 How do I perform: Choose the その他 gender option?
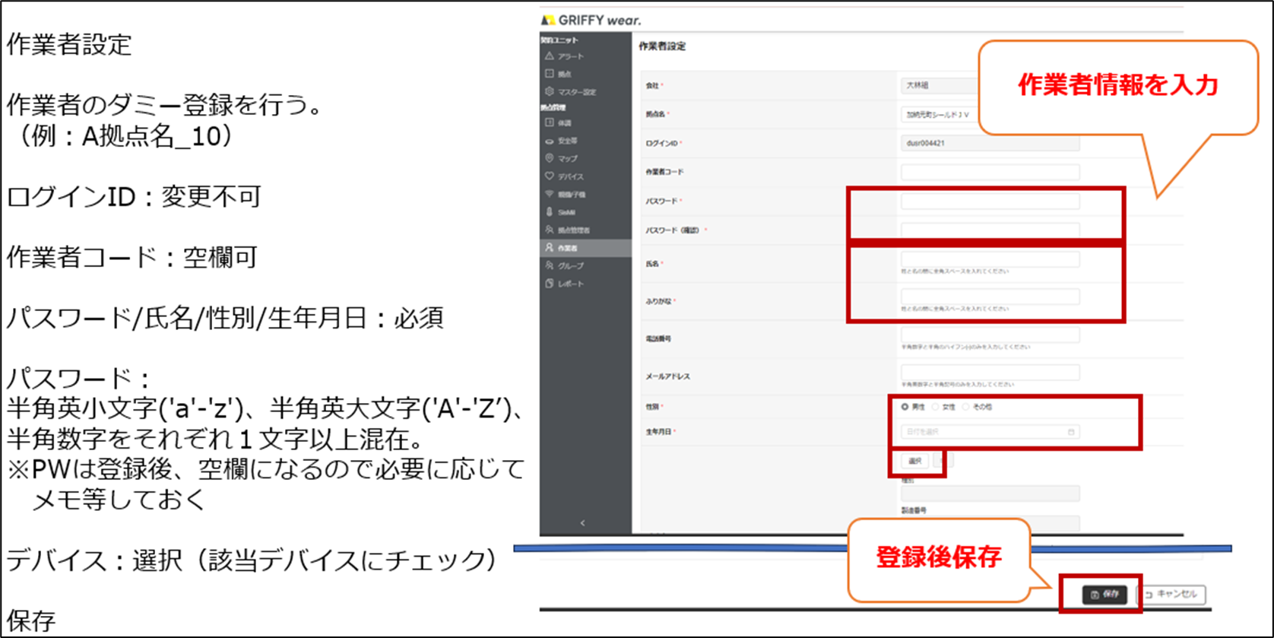click(966, 407)
